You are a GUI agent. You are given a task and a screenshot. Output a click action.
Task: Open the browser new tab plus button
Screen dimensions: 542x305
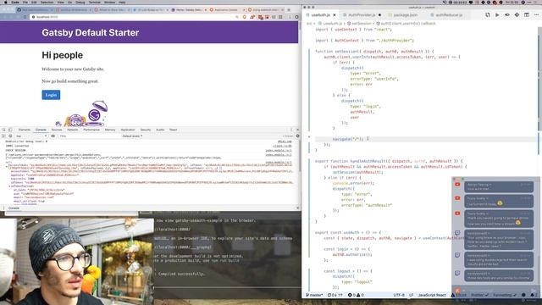(289, 9)
